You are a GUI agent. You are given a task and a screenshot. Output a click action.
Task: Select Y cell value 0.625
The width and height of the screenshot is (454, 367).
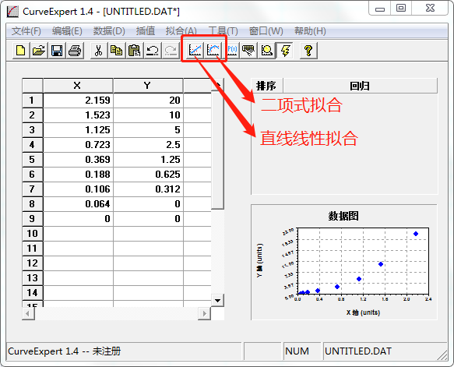pyautogui.click(x=148, y=175)
